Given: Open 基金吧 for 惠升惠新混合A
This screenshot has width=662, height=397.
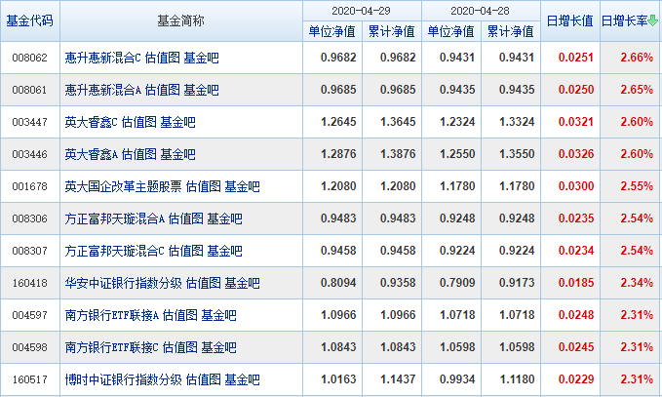Looking at the screenshot, I should [202, 90].
